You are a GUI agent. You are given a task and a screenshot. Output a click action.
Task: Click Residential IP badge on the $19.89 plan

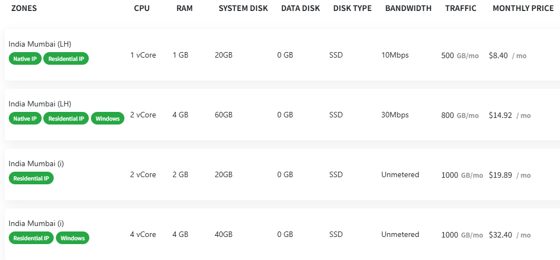pyautogui.click(x=31, y=178)
